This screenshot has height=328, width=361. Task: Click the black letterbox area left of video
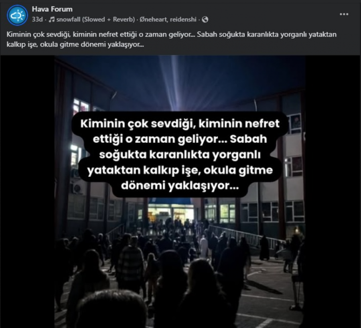(x=27, y=192)
